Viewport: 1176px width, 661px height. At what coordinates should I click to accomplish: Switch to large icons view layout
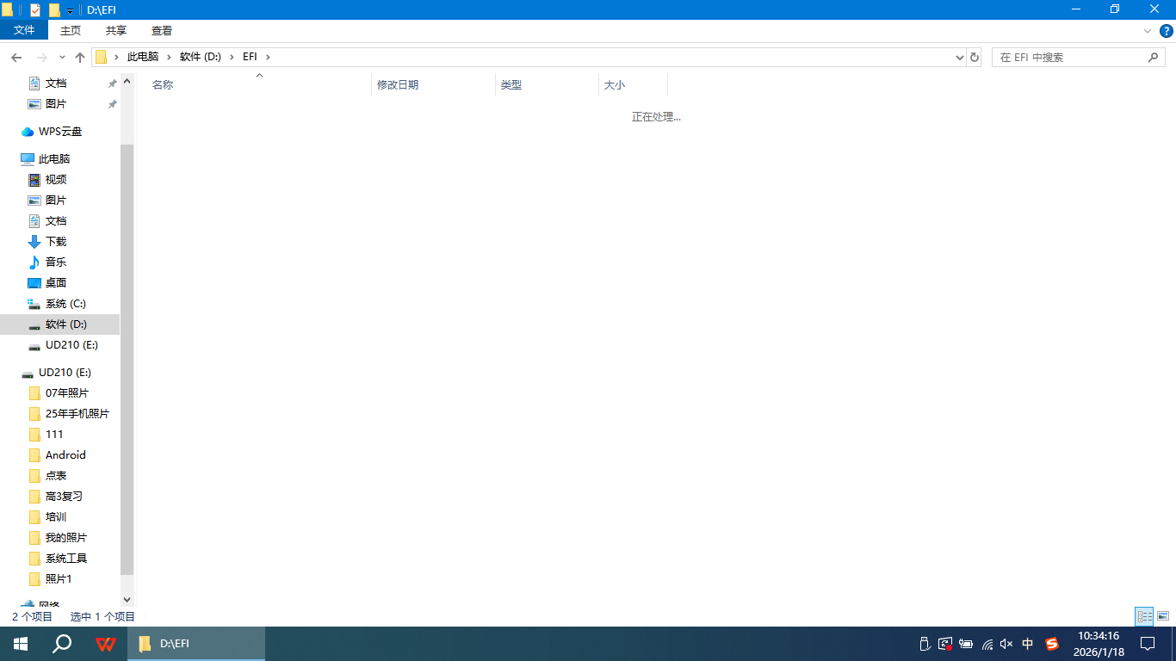click(x=1163, y=616)
